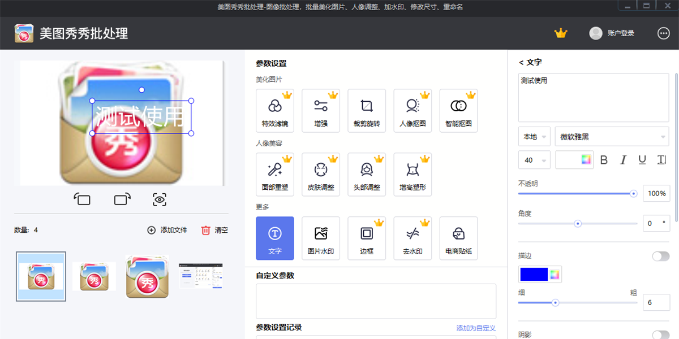Select the 面部重塑 face reshape tool
Image resolution: width=679 pixels, height=339 pixels.
[275, 175]
